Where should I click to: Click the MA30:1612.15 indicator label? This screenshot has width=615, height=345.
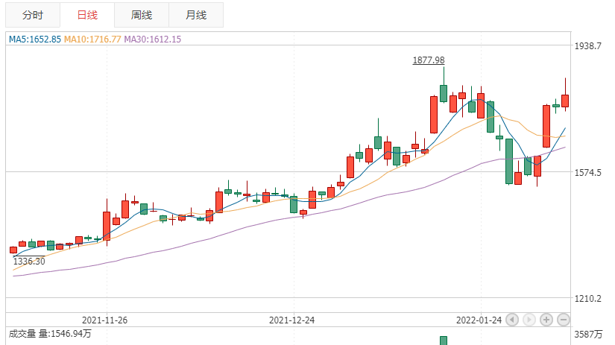153,39
